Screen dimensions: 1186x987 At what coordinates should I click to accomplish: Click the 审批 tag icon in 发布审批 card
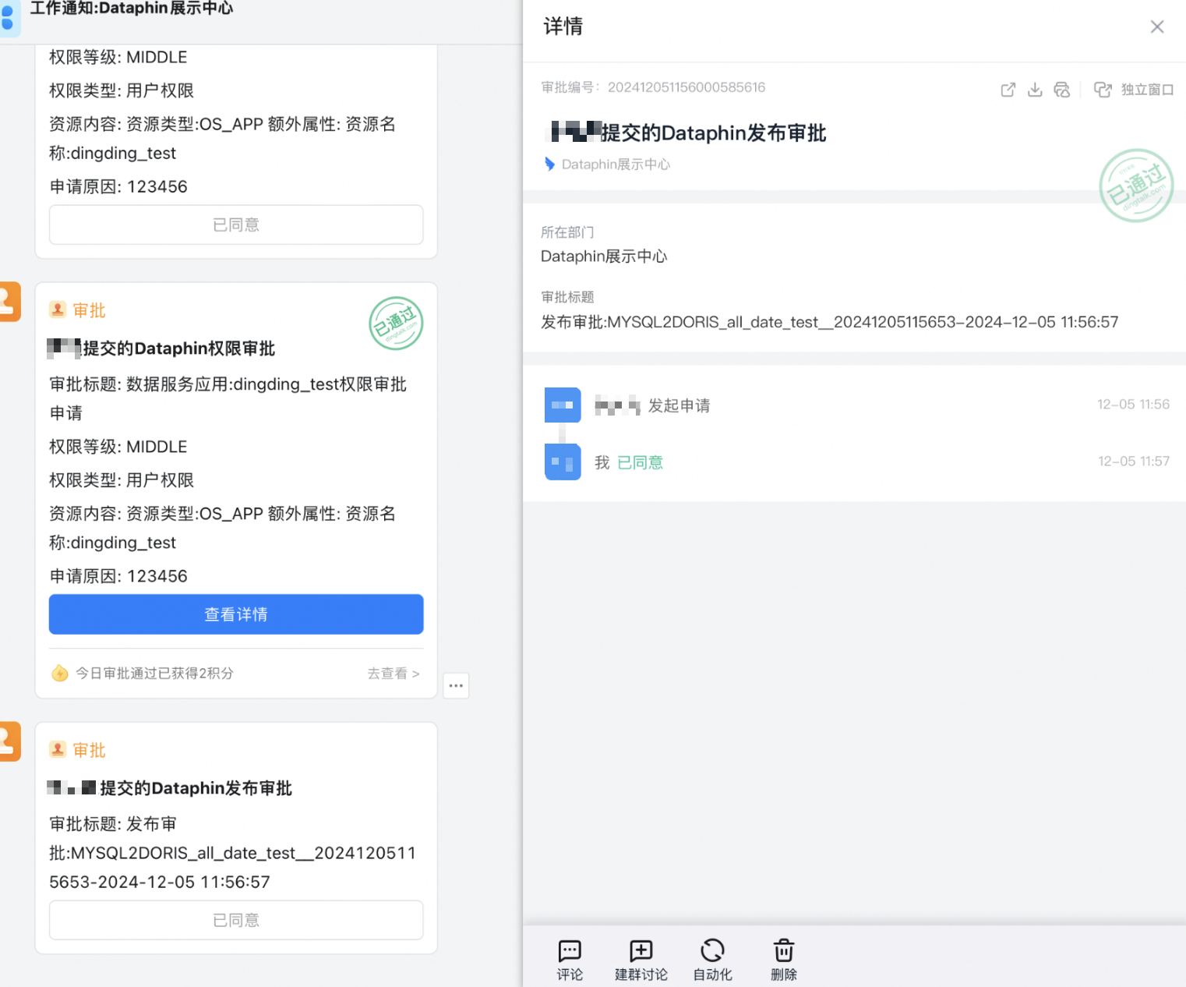[x=58, y=749]
